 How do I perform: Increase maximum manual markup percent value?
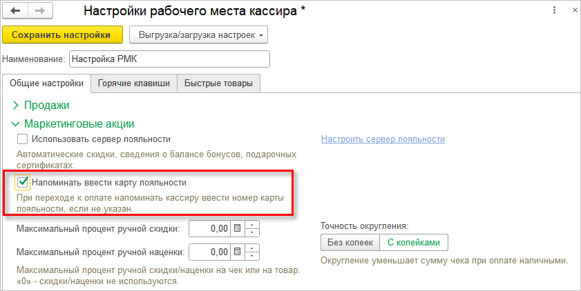coord(252,248)
